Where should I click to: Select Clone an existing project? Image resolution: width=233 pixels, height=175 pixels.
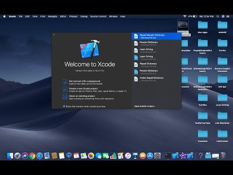88,97
